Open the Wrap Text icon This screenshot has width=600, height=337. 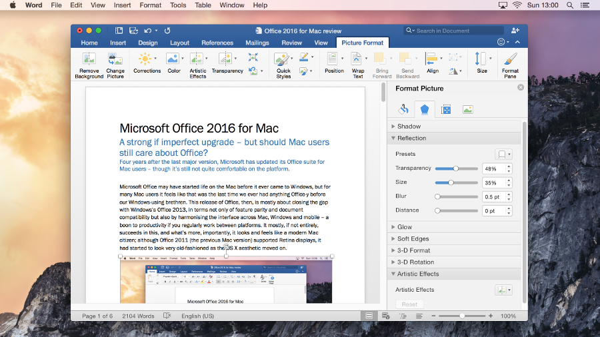click(x=357, y=59)
